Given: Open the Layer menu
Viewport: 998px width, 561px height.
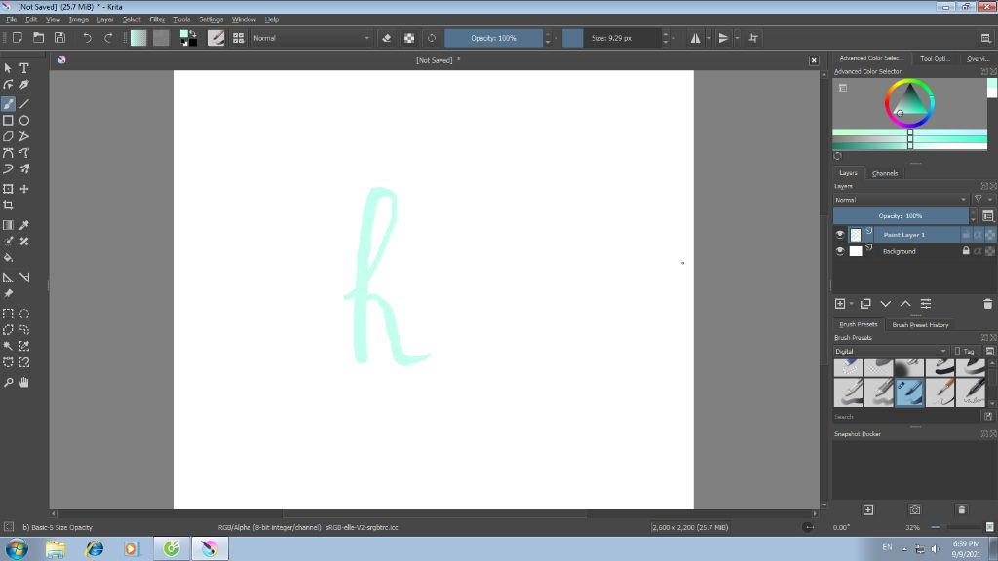Looking at the screenshot, I should pyautogui.click(x=105, y=19).
